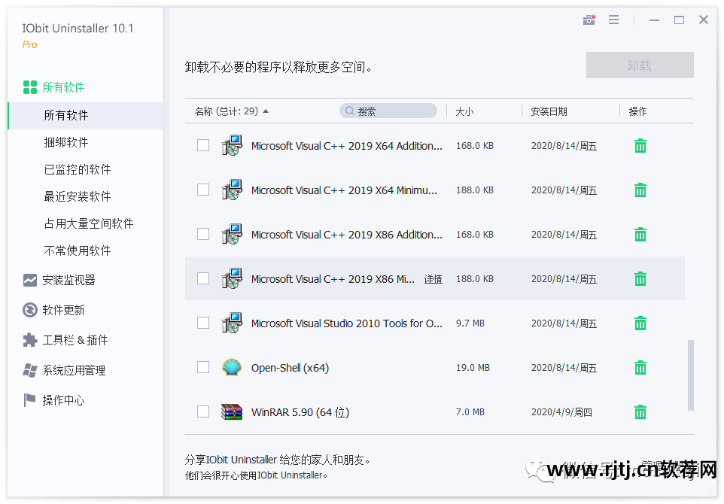Click the Windows flag icon of 系统应用管理
The image size is (724, 504).
(30, 370)
